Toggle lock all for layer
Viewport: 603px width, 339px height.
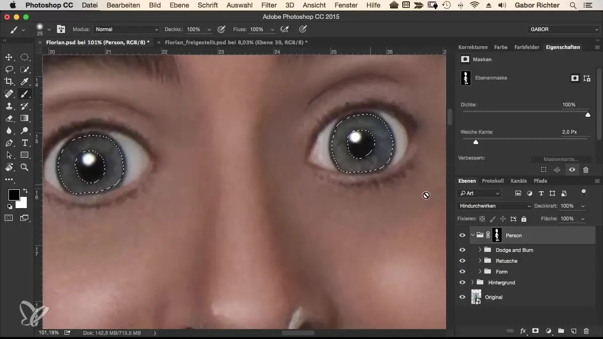(524, 219)
